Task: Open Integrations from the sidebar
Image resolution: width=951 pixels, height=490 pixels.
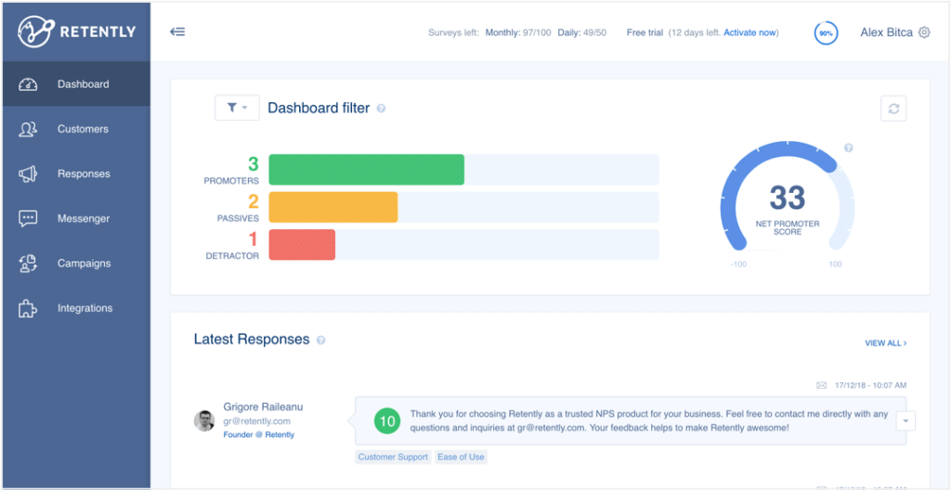Action: point(76,308)
